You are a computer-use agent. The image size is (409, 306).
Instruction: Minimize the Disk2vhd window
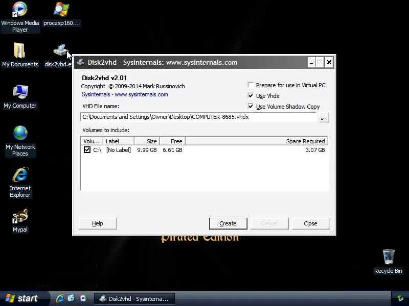[x=311, y=62]
